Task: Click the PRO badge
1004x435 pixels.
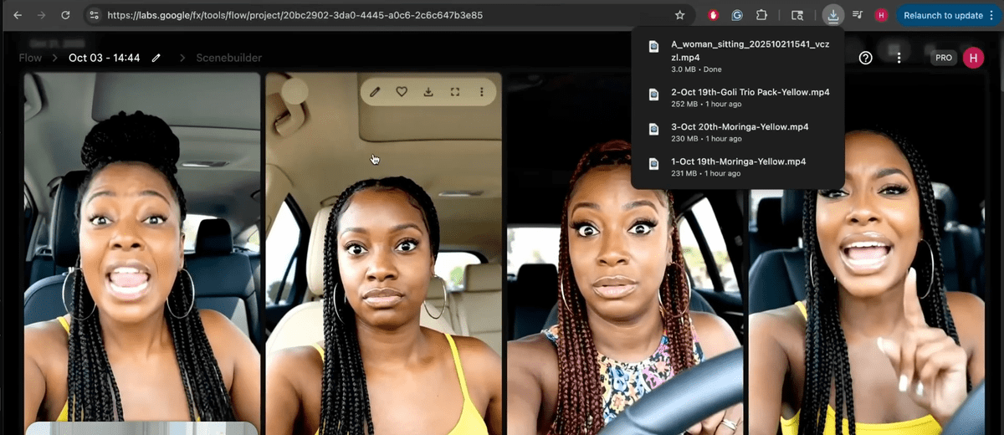Action: coord(944,58)
